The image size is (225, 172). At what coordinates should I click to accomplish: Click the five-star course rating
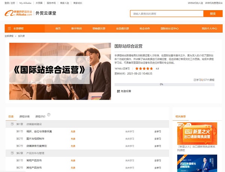(144, 69)
